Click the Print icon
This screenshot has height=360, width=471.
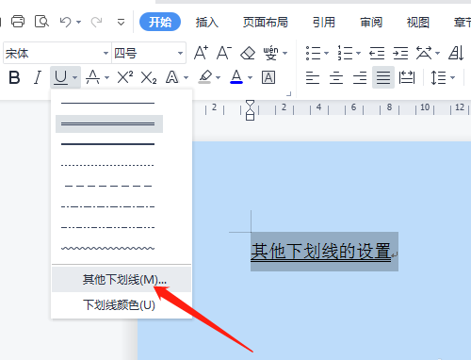[18, 22]
